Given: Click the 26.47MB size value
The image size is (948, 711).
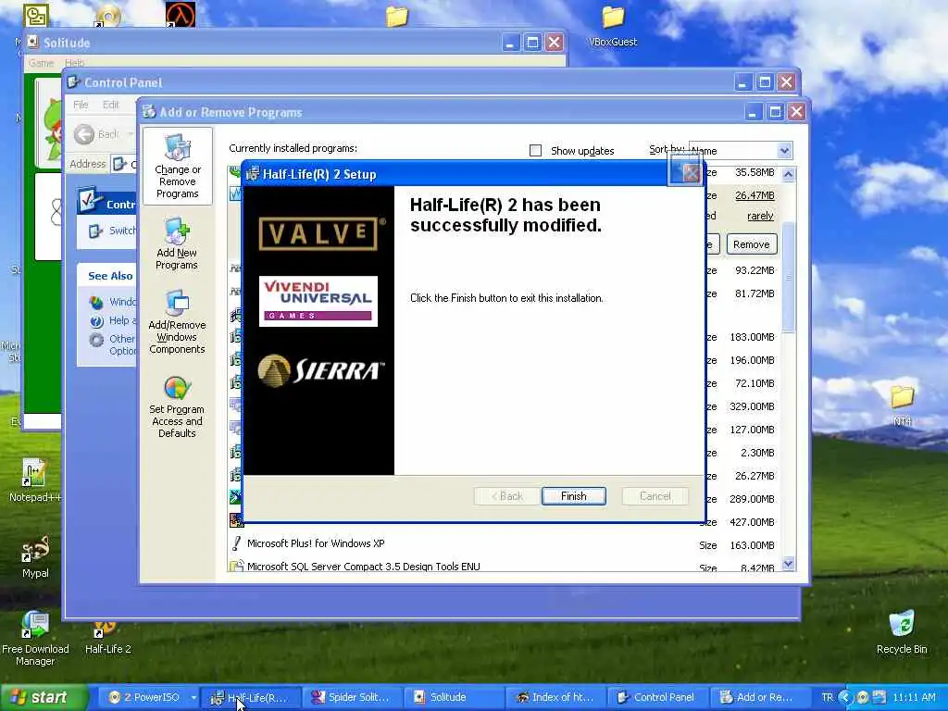Looking at the screenshot, I should point(755,195).
